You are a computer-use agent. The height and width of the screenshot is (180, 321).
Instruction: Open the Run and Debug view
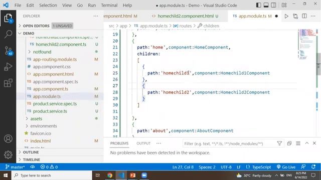click(8, 66)
